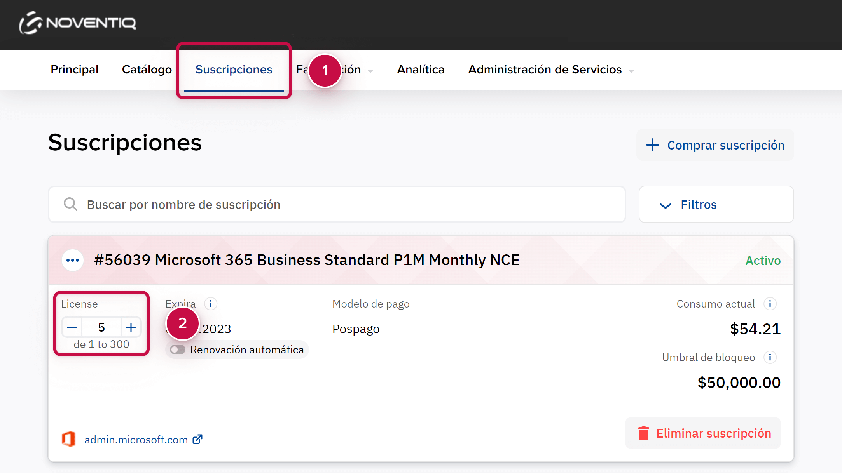Click the Noventiq logo
This screenshot has height=473, width=842.
pos(78,23)
